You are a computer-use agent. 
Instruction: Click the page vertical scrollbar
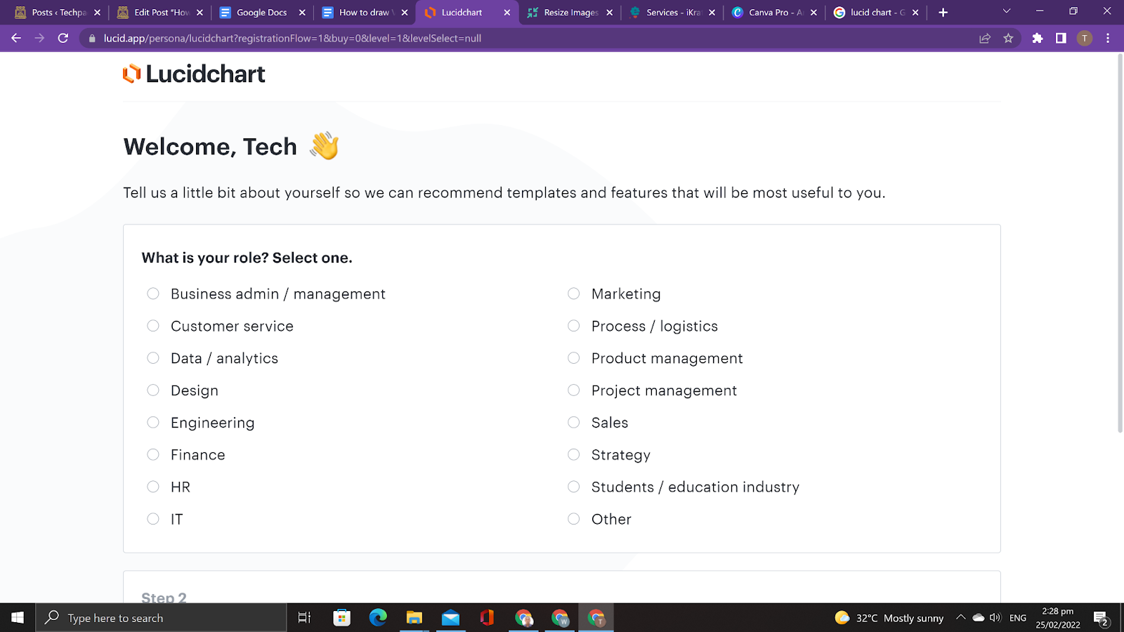(x=1120, y=243)
